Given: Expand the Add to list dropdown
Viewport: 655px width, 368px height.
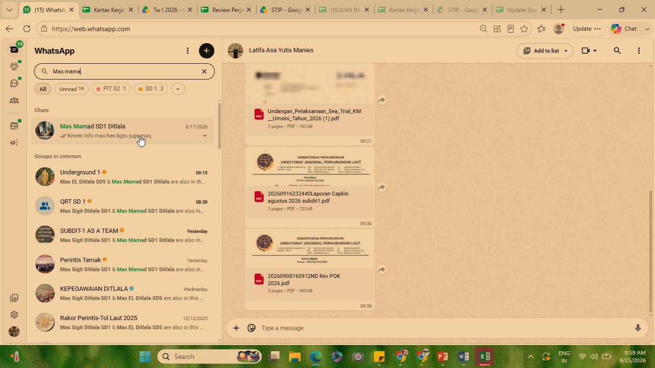Looking at the screenshot, I should (566, 51).
